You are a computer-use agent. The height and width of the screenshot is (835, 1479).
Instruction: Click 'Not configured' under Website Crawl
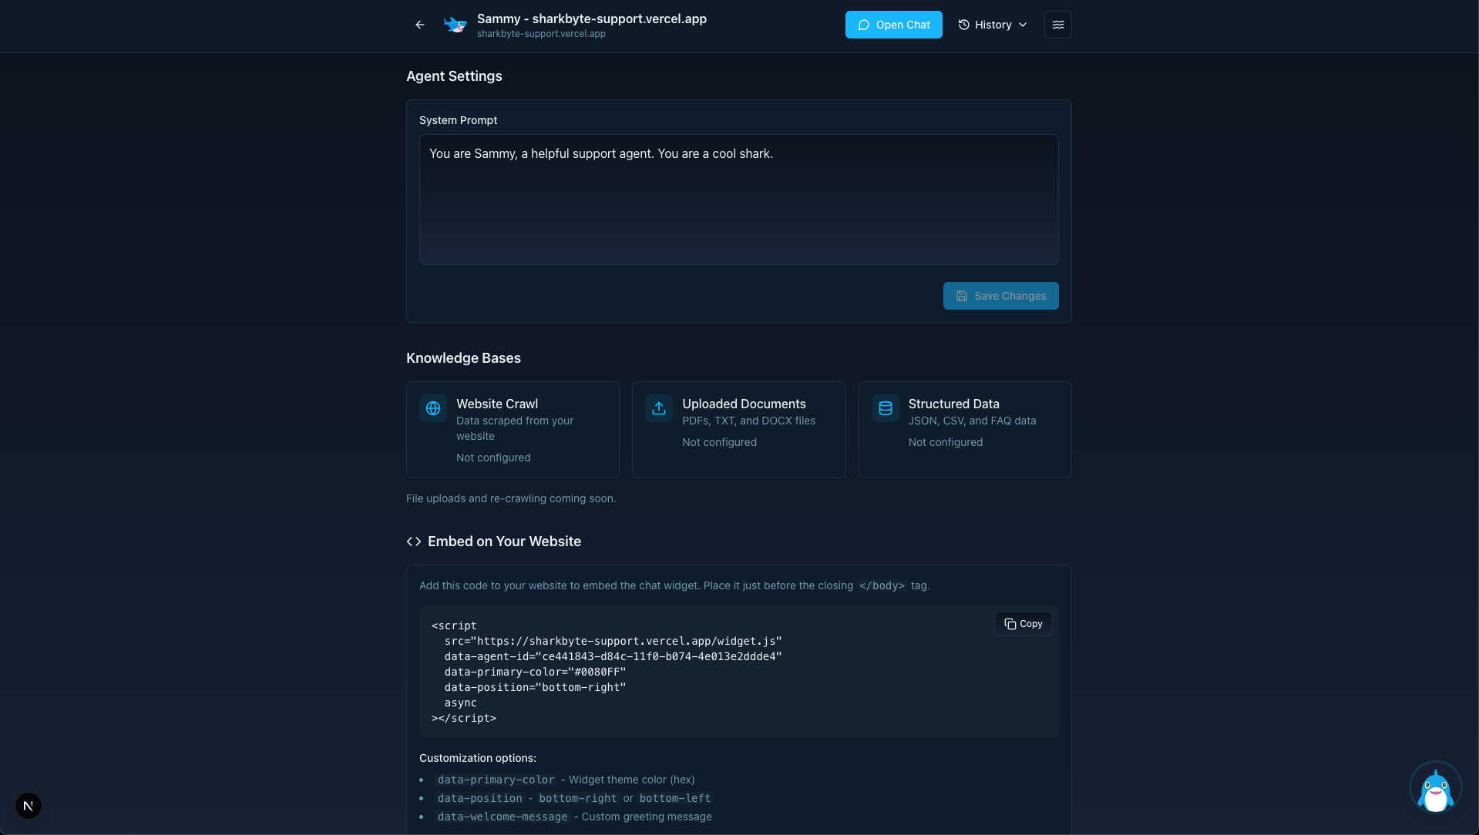point(493,458)
